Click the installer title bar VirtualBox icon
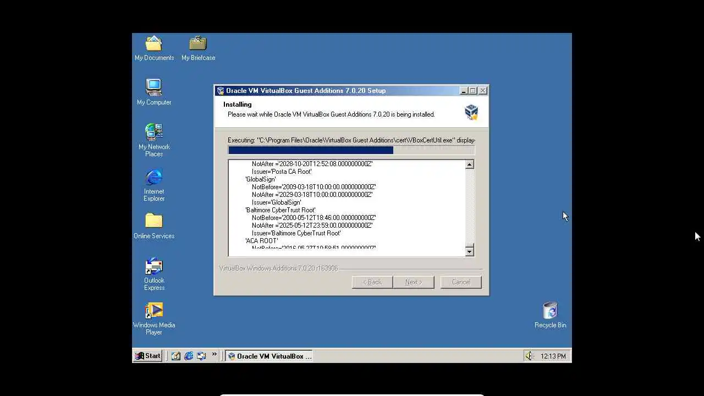This screenshot has width=704, height=396. [221, 91]
